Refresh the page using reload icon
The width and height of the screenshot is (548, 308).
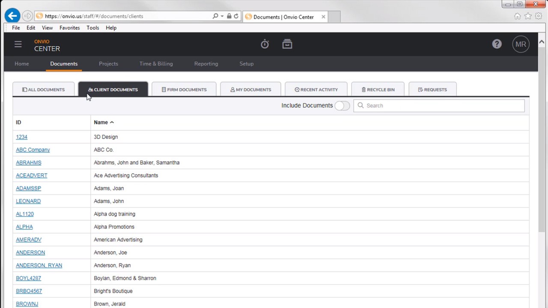pos(236,16)
